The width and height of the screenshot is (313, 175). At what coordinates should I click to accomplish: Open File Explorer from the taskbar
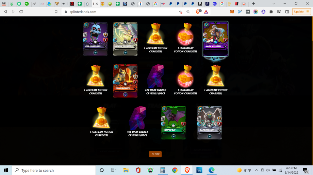click(x=126, y=170)
